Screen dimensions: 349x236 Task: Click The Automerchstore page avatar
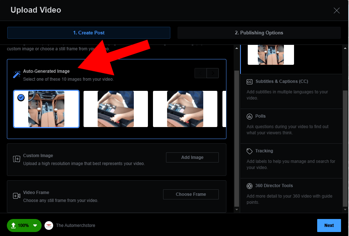49,226
